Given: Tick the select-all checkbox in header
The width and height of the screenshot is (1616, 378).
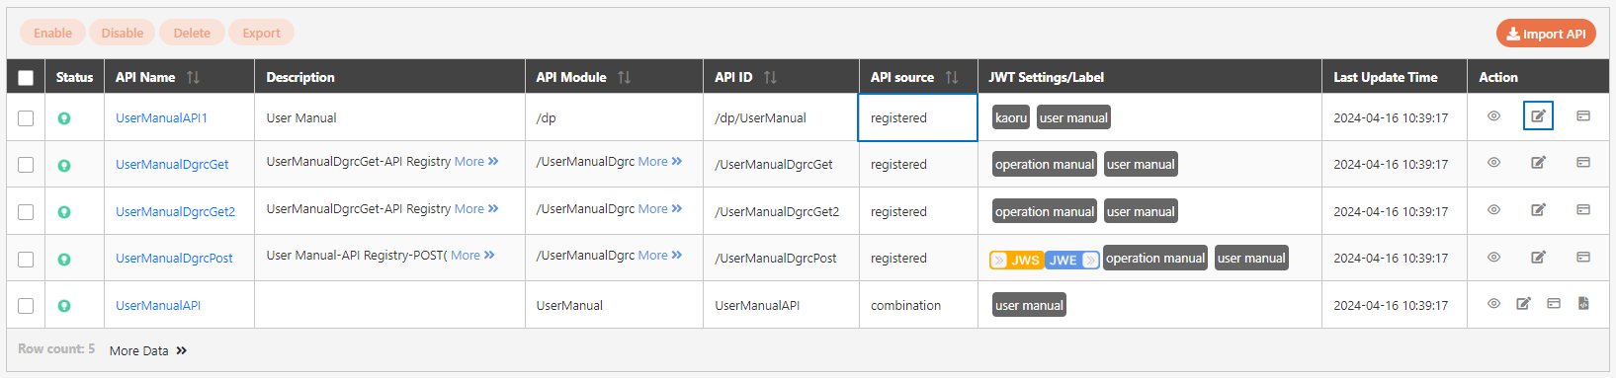Looking at the screenshot, I should tap(26, 78).
